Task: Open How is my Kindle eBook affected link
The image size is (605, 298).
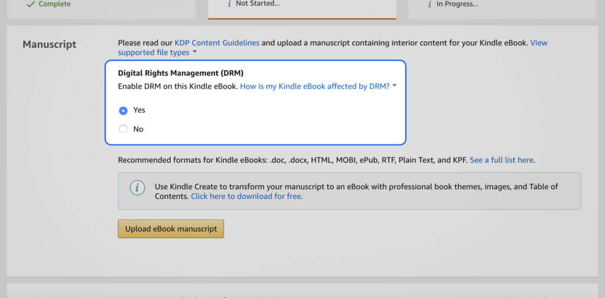Action: 315,86
